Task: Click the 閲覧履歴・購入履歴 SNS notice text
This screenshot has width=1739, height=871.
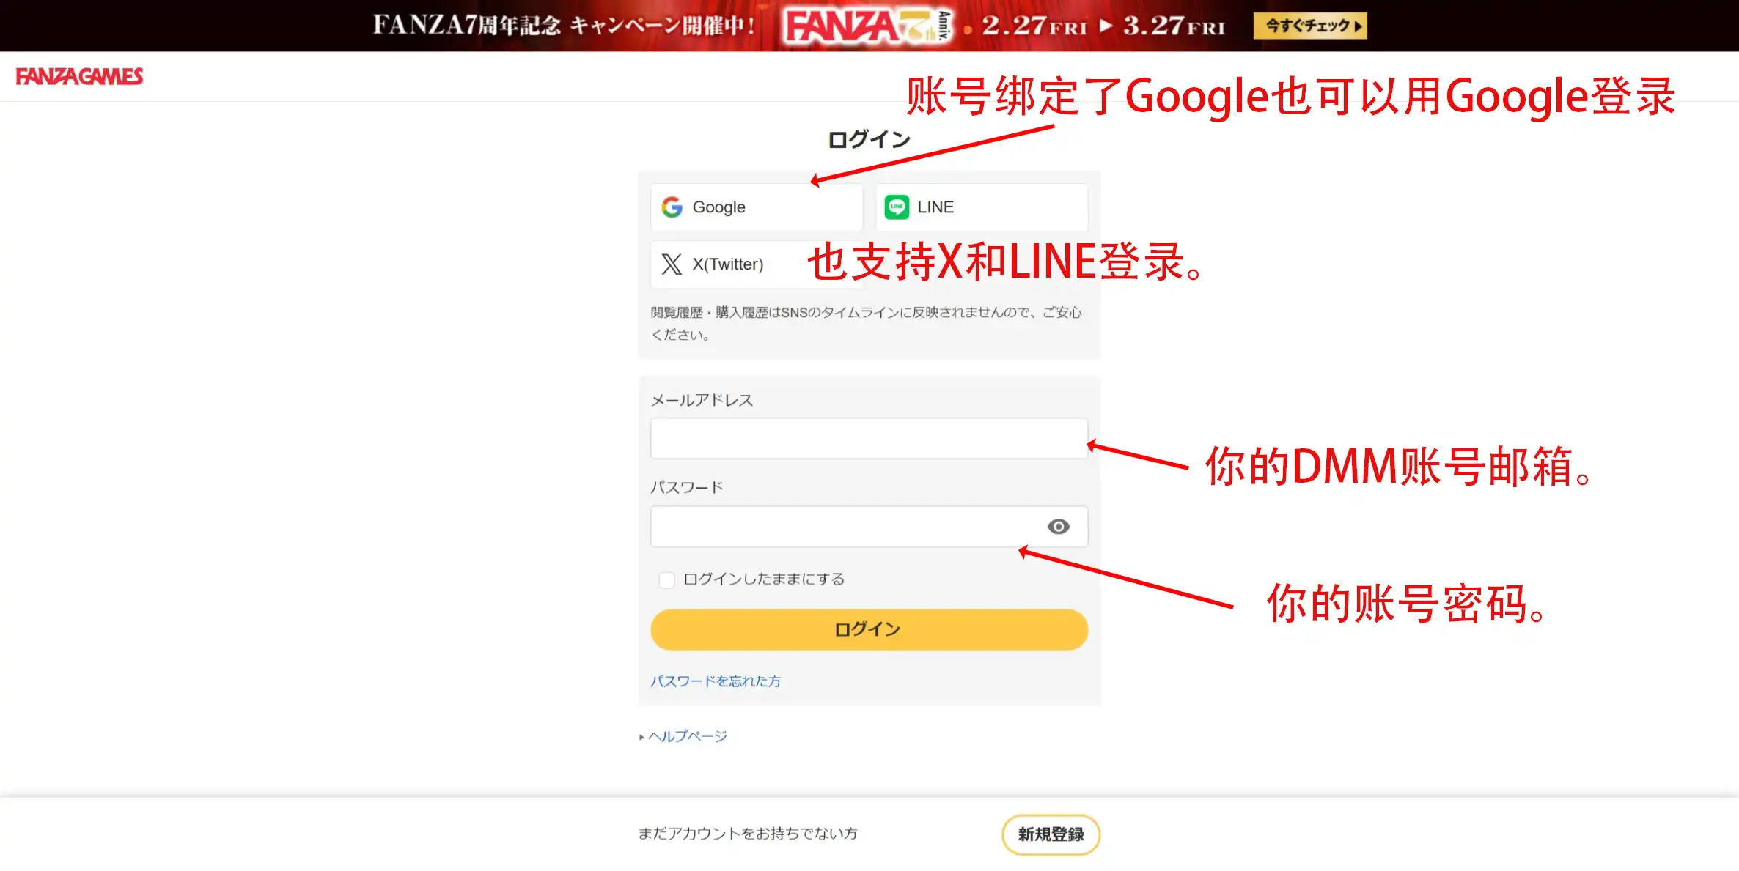Action: pyautogui.click(x=867, y=323)
